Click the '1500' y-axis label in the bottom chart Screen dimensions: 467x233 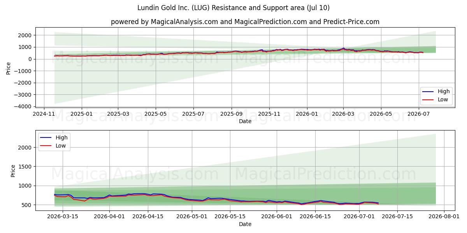[x=26, y=167]
